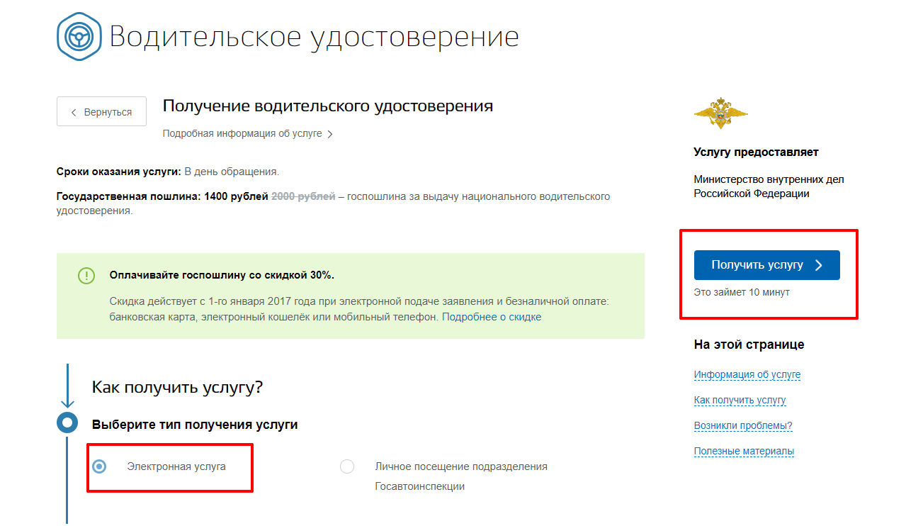Click the Услугу предоставляет heading
This screenshot has height=526, width=906.
pos(757,152)
